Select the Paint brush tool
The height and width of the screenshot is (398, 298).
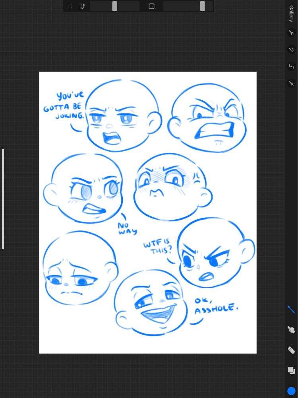click(x=291, y=310)
